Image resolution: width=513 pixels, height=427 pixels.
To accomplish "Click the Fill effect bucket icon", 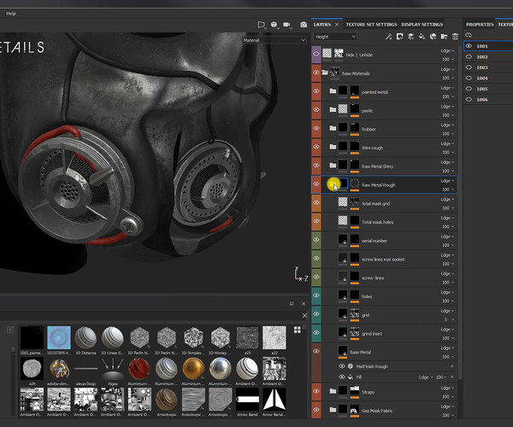I will (351, 377).
